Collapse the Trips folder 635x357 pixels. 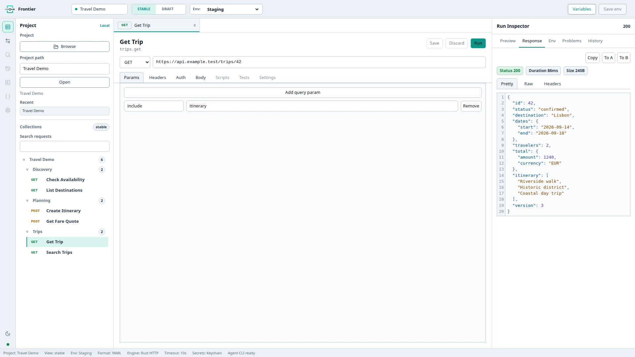(x=27, y=232)
